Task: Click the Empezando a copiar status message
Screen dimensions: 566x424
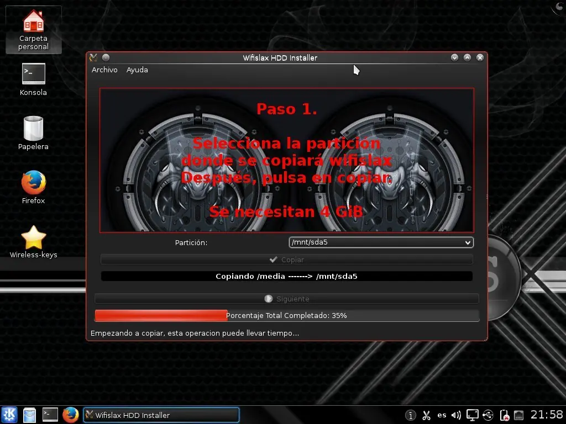Action: pyautogui.click(x=195, y=333)
